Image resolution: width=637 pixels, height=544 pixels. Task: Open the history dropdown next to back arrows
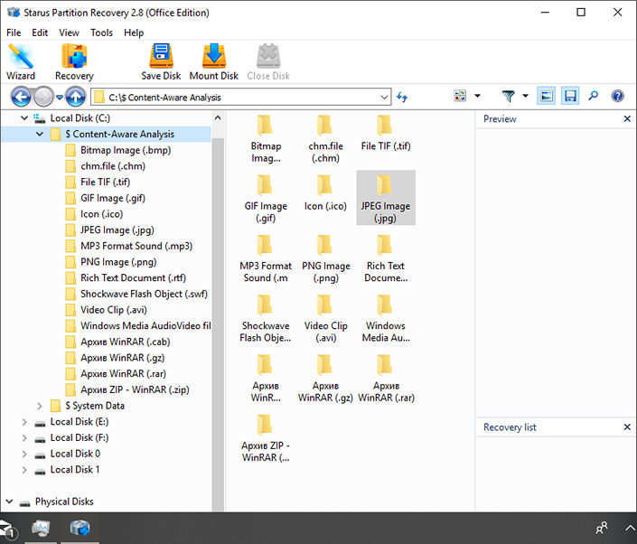(60, 97)
